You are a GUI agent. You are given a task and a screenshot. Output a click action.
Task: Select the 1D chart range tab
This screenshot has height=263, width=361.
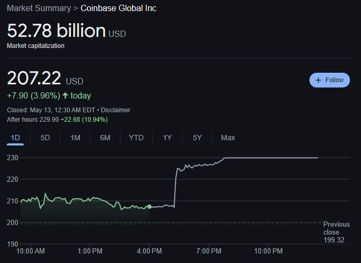[x=15, y=138]
